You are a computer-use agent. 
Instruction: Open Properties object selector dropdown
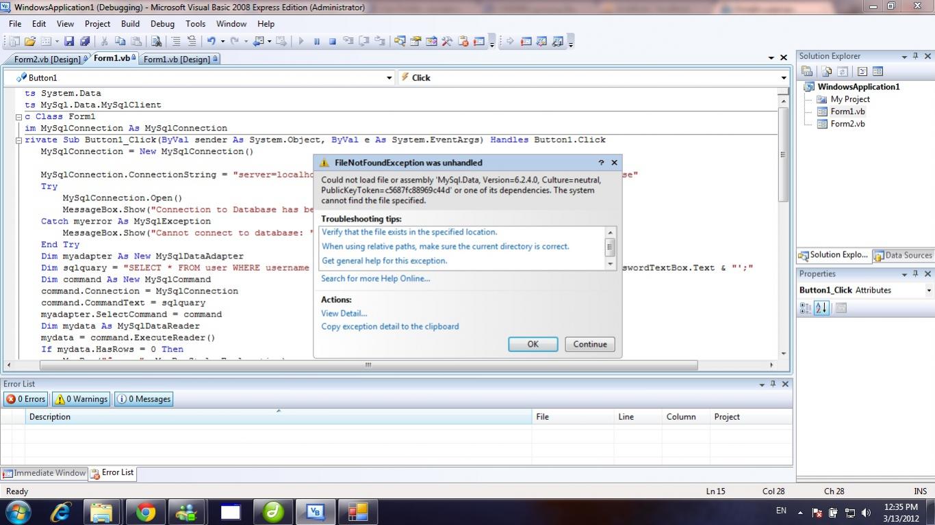tap(929, 291)
